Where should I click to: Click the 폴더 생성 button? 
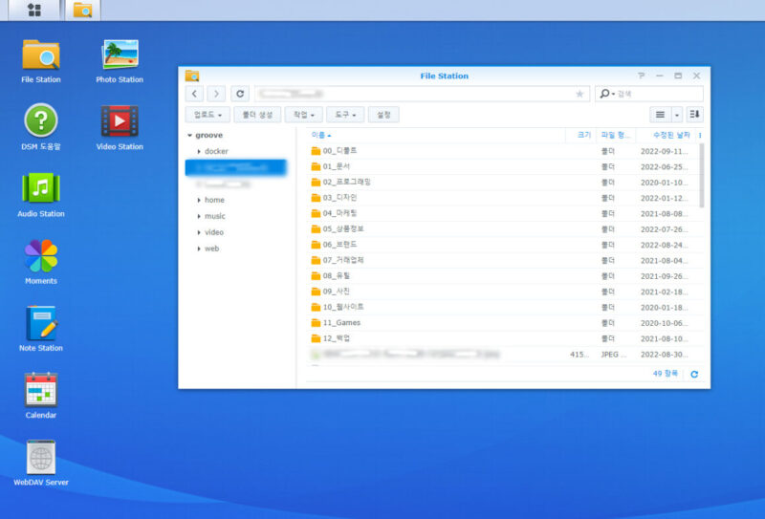257,115
